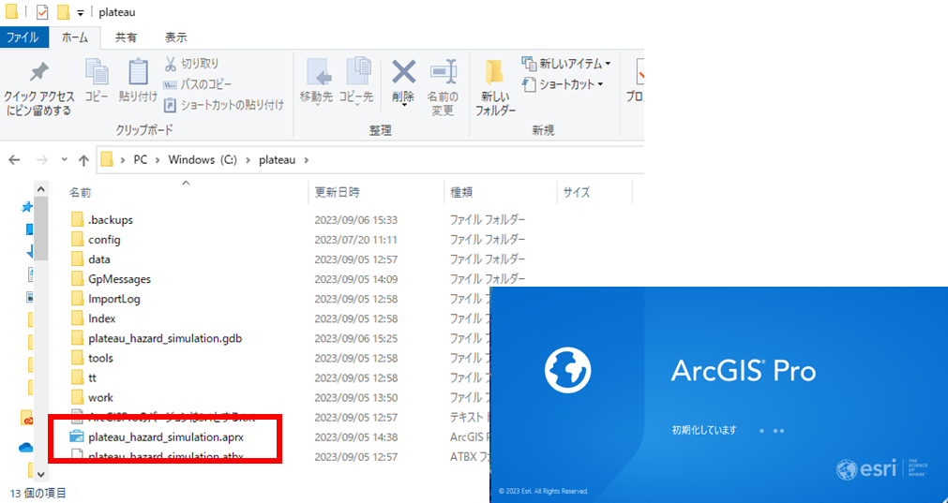Image resolution: width=948 pixels, height=503 pixels.
Task: Choose Copy path (パスのコピー)
Action: pos(198,84)
